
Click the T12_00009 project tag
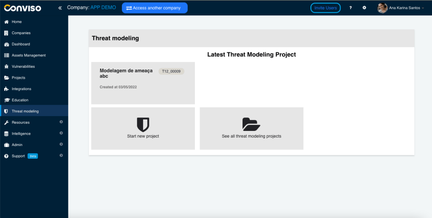[171, 72]
